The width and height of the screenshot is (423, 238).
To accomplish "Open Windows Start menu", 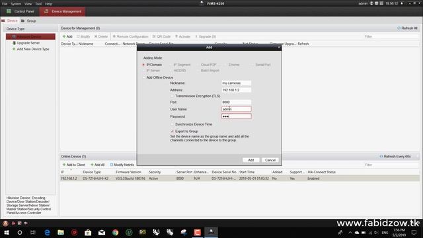I will [7, 232].
